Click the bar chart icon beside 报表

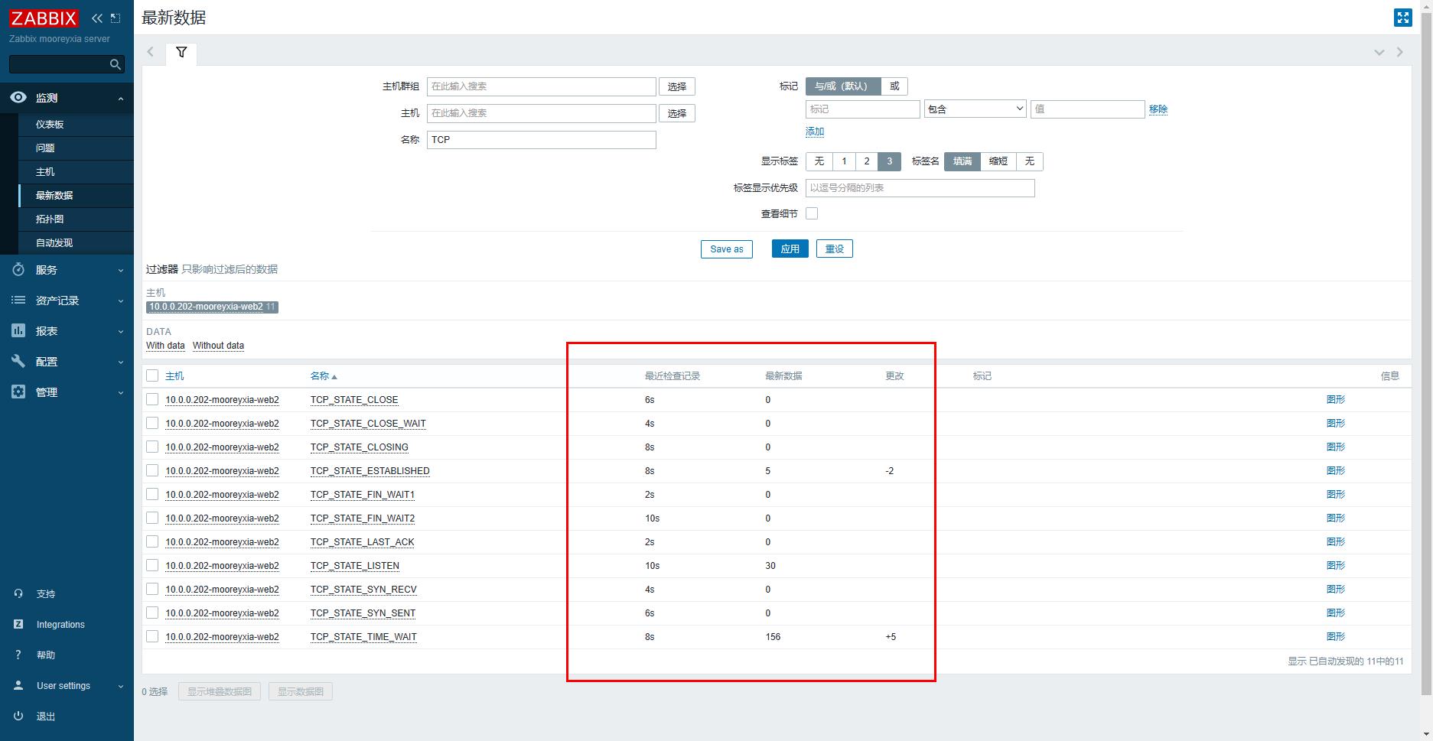click(18, 330)
